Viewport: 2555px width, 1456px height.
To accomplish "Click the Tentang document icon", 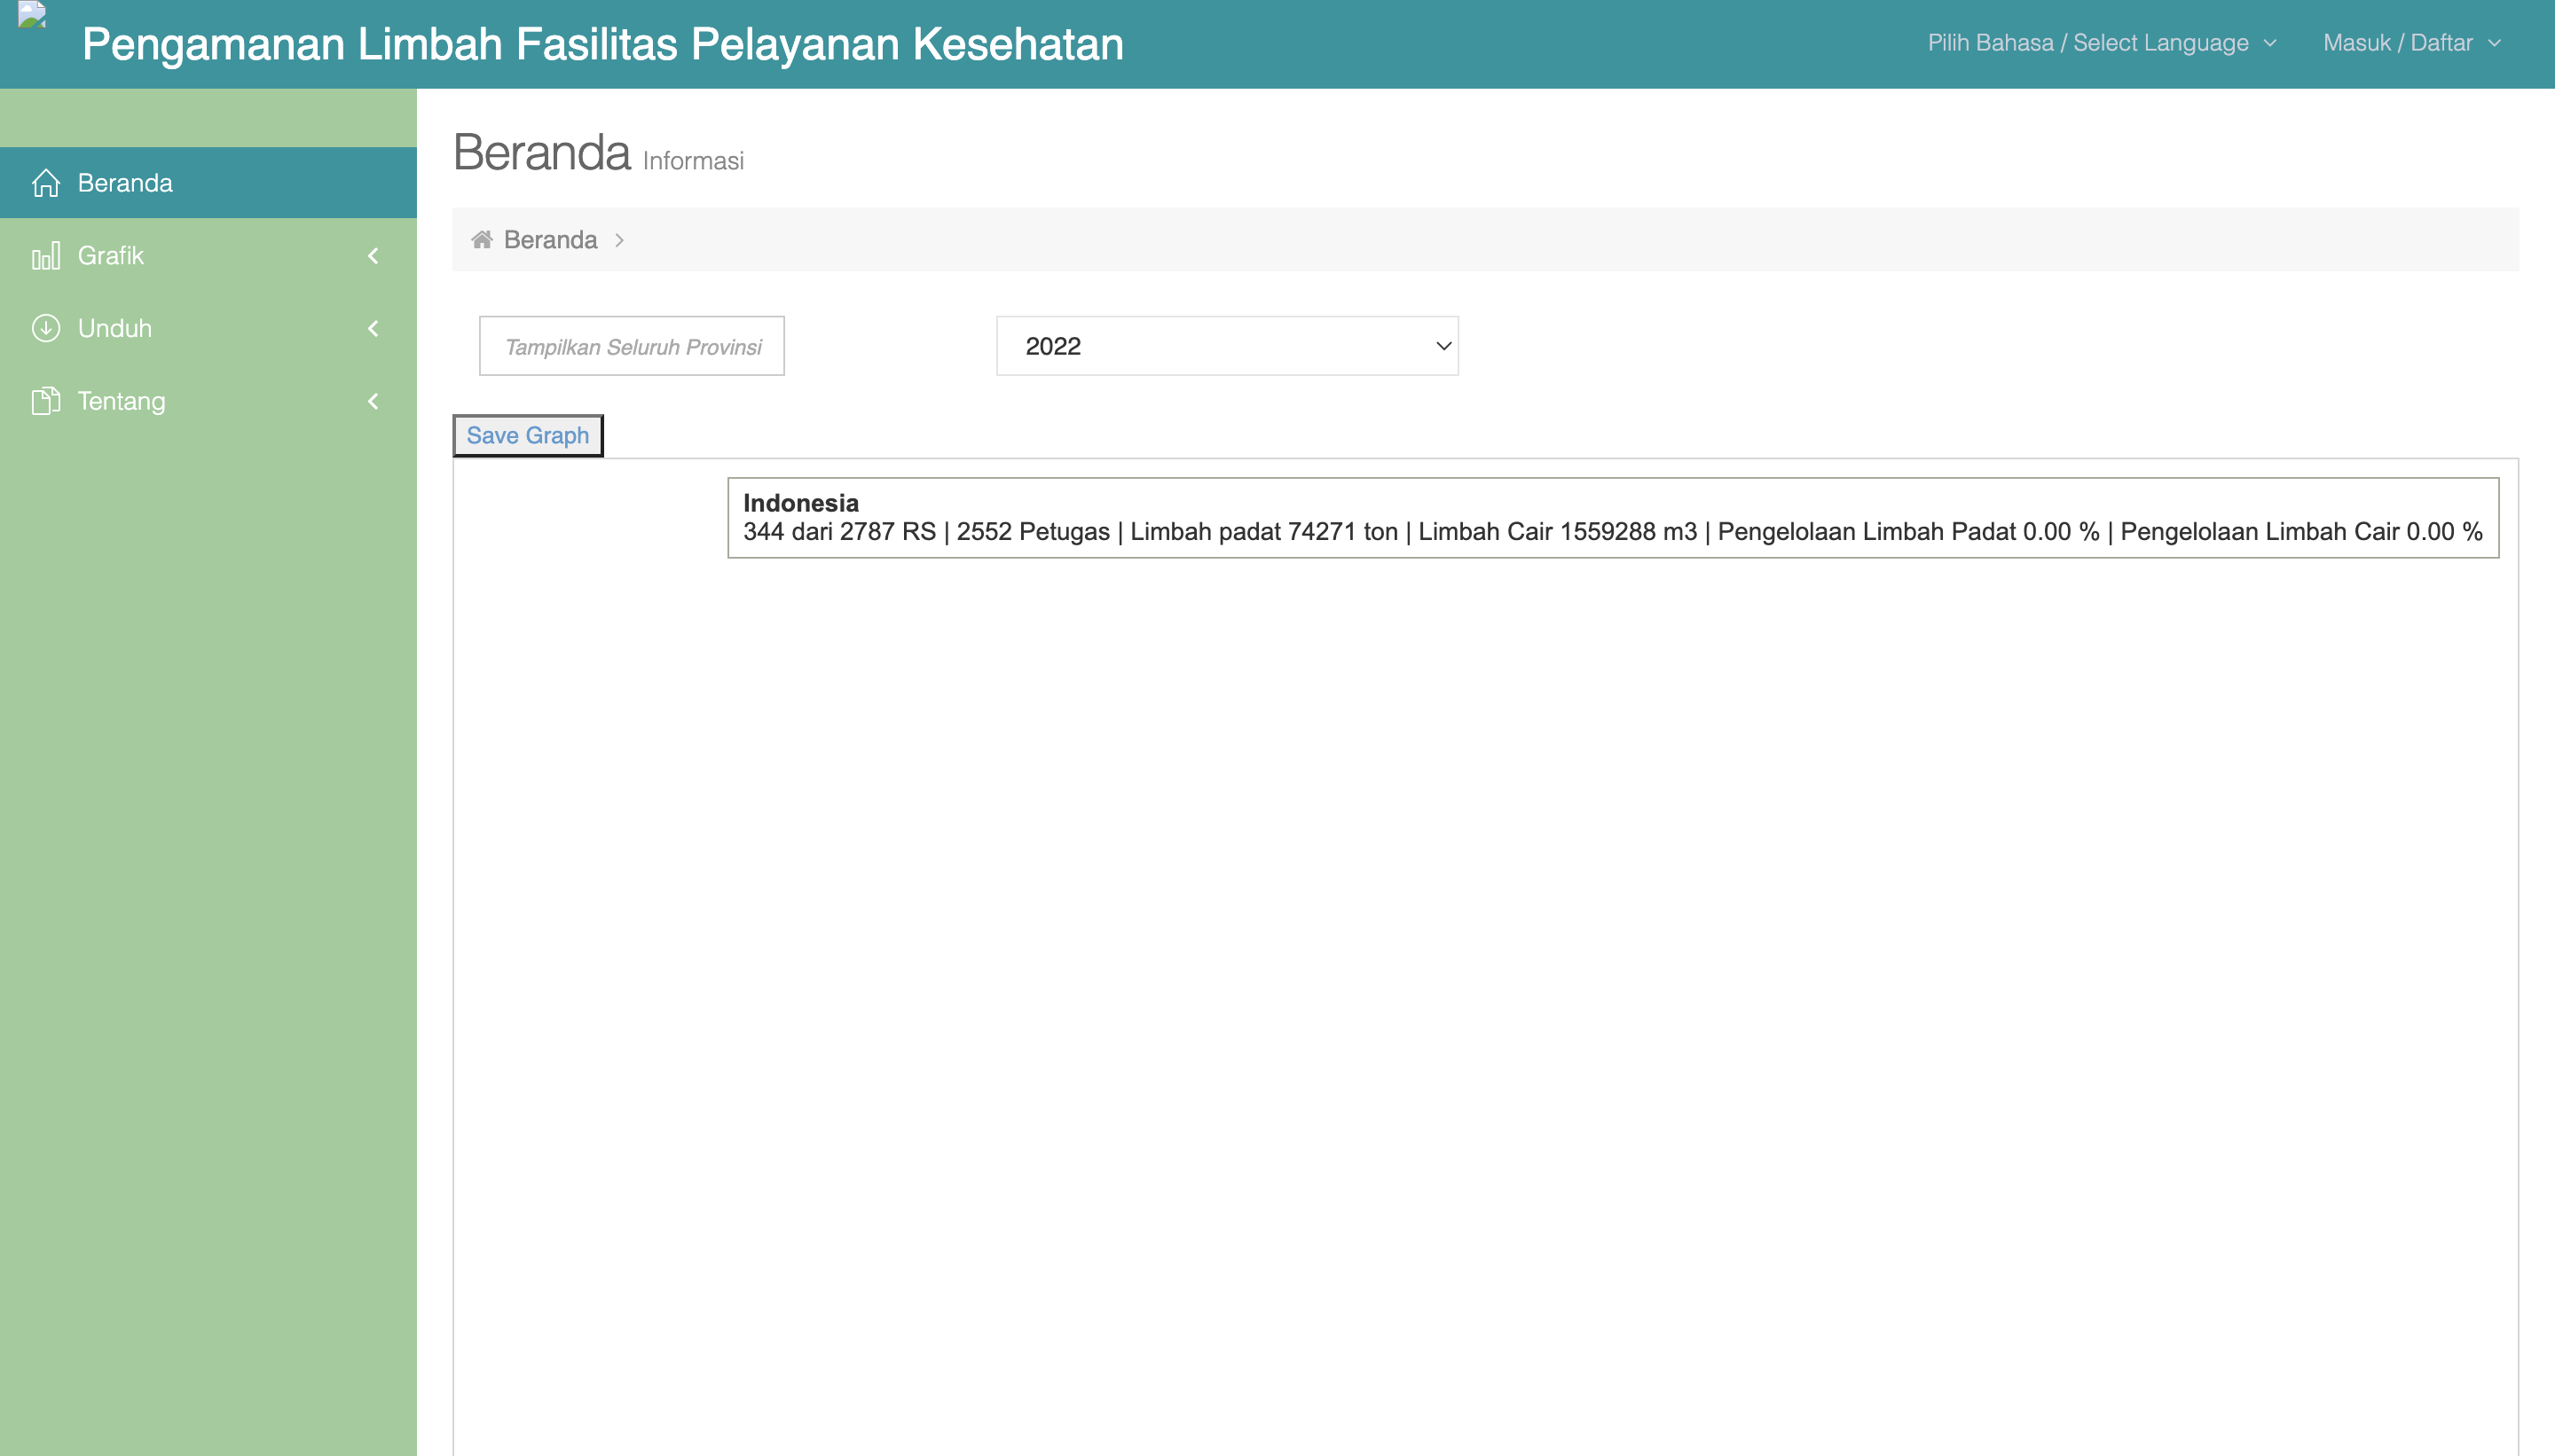I will coord(46,401).
